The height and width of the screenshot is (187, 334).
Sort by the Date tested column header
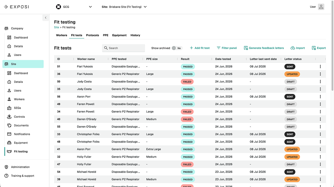click(223, 59)
